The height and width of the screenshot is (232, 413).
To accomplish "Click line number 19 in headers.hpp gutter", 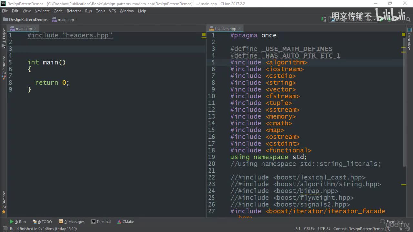I will click(x=211, y=157).
